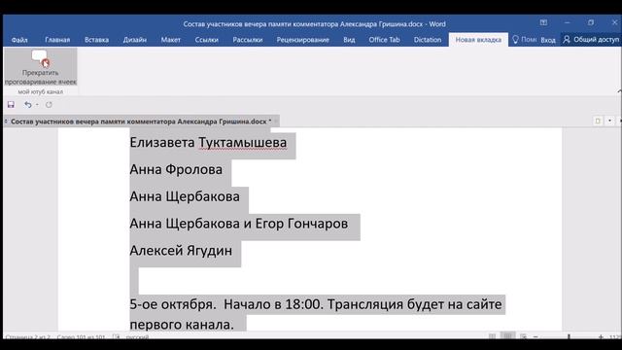The height and width of the screenshot is (350, 622).
Task: Open the Файл menu
Action: 19,40
